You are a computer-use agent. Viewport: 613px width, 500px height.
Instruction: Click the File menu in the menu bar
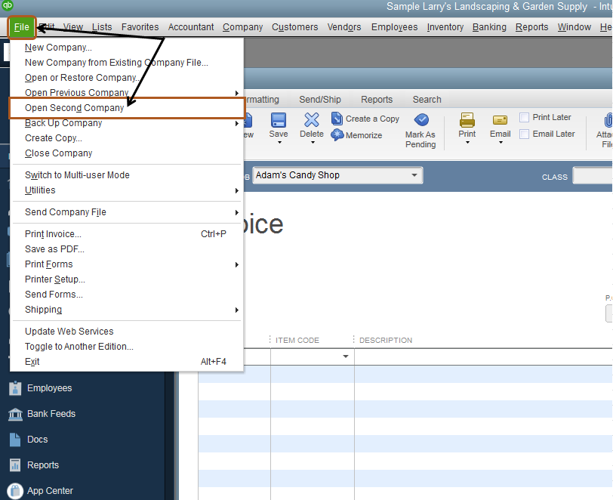(22, 27)
